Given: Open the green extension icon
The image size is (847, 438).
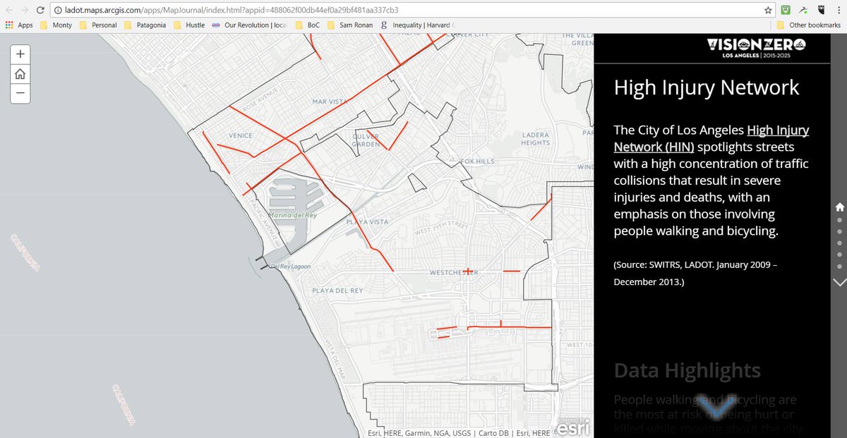Looking at the screenshot, I should pyautogui.click(x=786, y=10).
